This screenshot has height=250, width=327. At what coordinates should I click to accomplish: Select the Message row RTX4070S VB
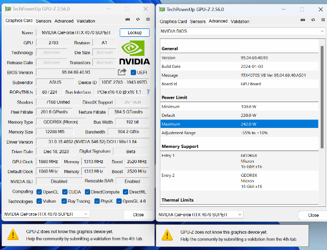pyautogui.click(x=239, y=75)
